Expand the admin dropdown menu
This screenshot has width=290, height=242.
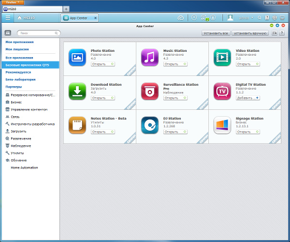click(x=246, y=18)
